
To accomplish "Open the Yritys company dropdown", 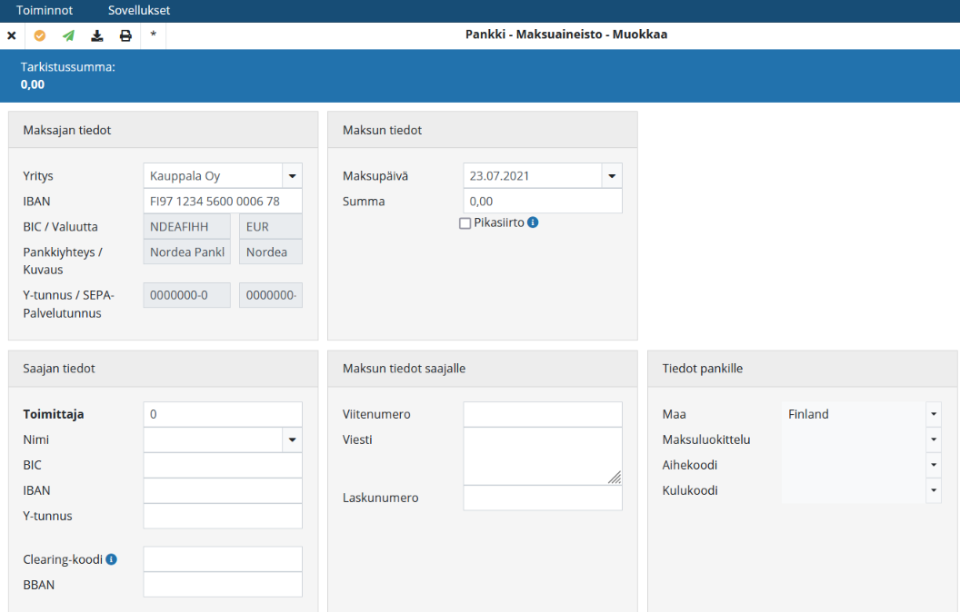I will (x=292, y=176).
